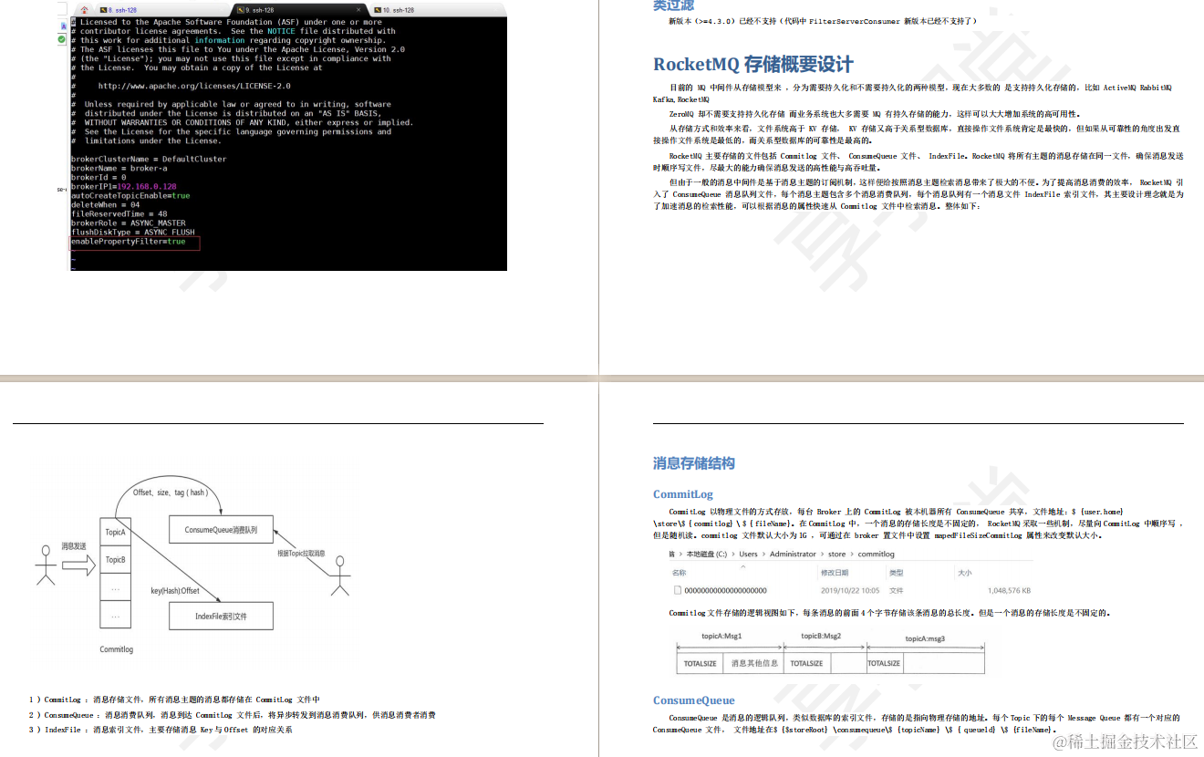Click the TopicA cell in the Commitlog diagram

coord(115,533)
